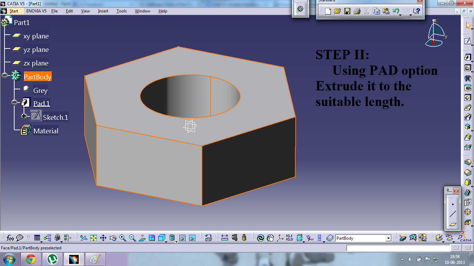The height and width of the screenshot is (266, 474).
Task: Click New document icon in Standard toolbar
Action: [x=328, y=11]
